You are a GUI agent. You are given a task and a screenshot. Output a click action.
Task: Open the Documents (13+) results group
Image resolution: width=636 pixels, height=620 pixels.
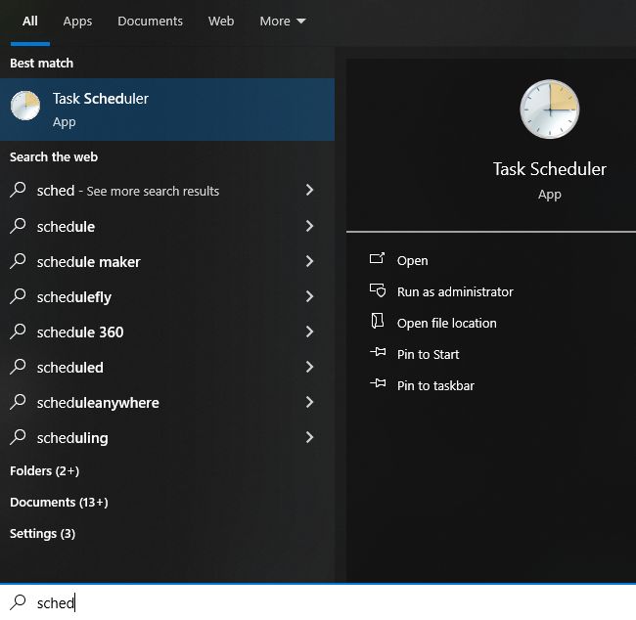coord(60,502)
